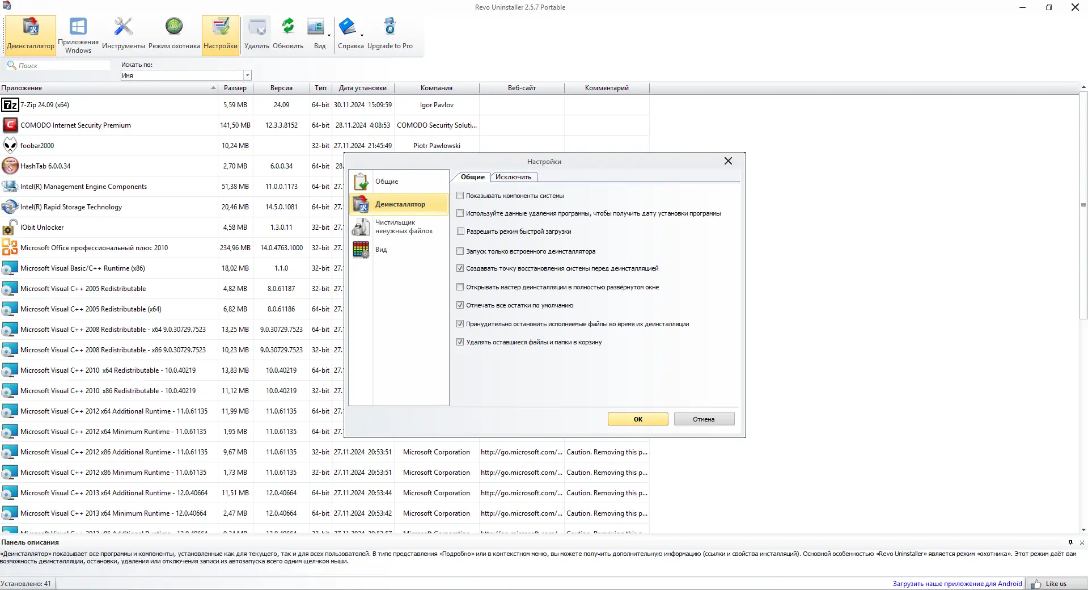This screenshot has width=1088, height=590.
Task: Uncheck Отмечать все остатки по умолчанию
Action: (460, 305)
